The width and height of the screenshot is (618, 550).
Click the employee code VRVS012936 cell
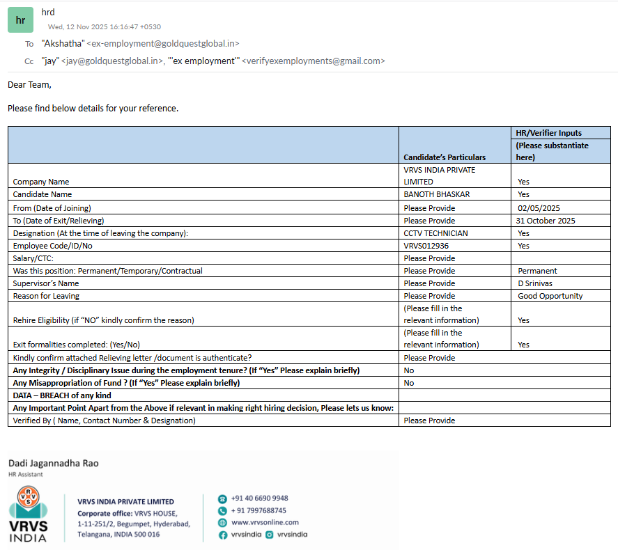(426, 246)
